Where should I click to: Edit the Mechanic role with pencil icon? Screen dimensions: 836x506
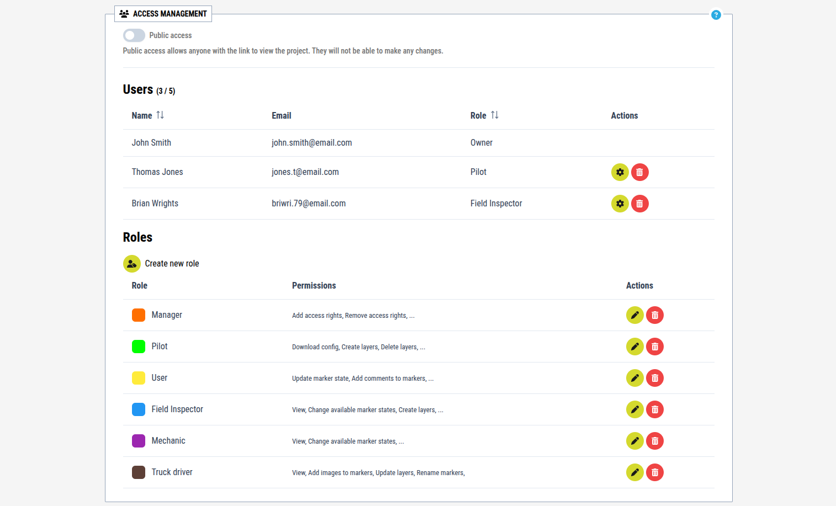(x=635, y=441)
